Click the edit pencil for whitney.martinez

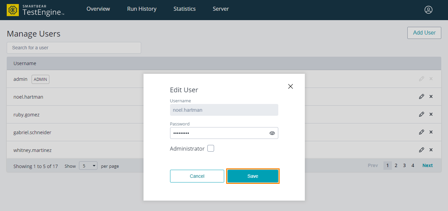pyautogui.click(x=421, y=150)
